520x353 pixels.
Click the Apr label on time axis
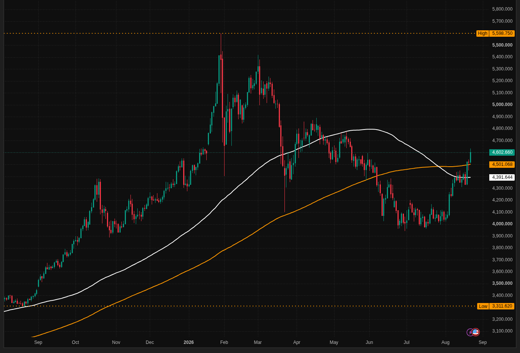coord(297,342)
